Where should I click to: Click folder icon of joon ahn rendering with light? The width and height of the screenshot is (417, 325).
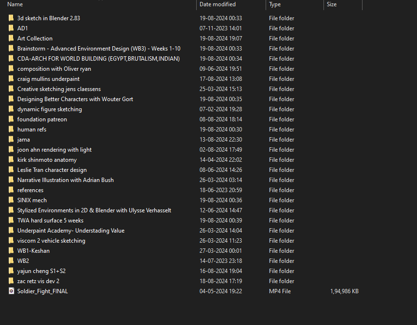point(11,149)
